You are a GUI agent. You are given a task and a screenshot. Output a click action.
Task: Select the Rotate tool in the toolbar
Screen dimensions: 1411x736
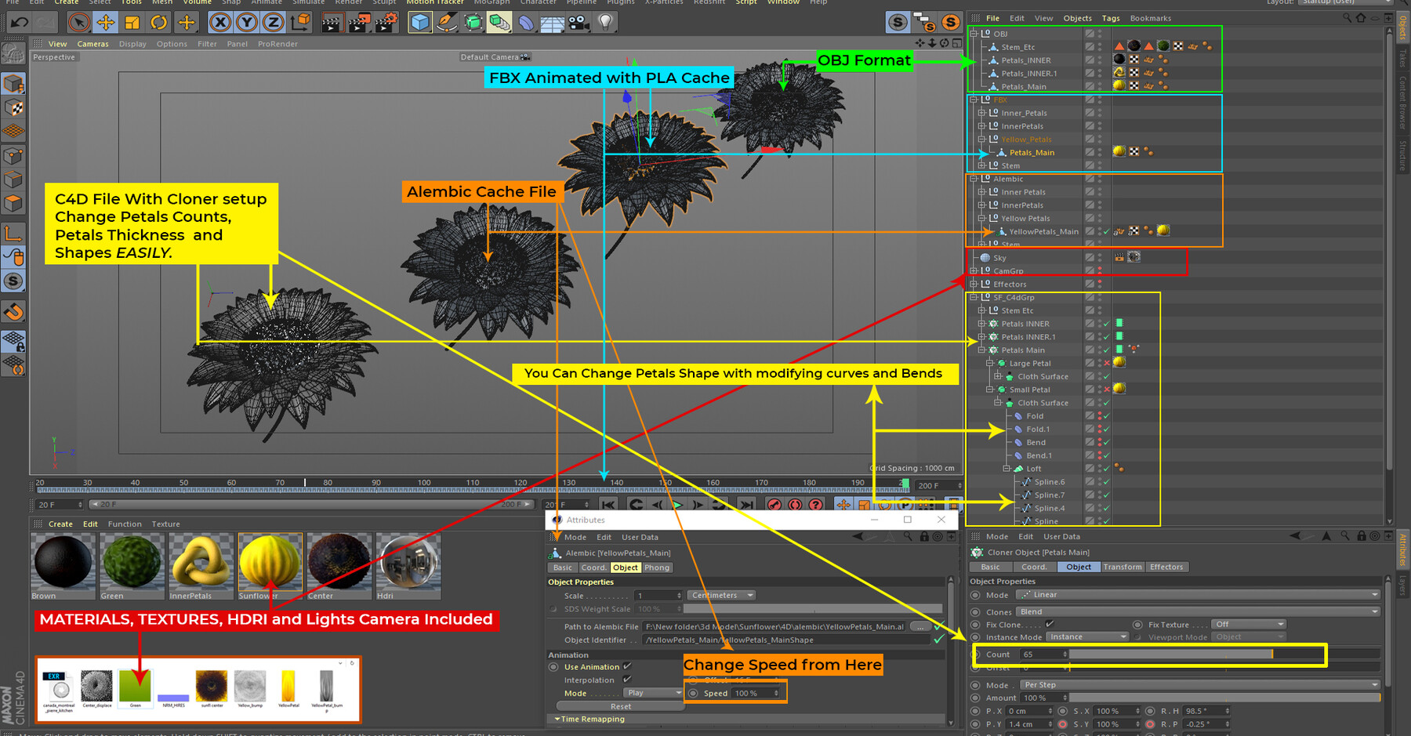(159, 22)
